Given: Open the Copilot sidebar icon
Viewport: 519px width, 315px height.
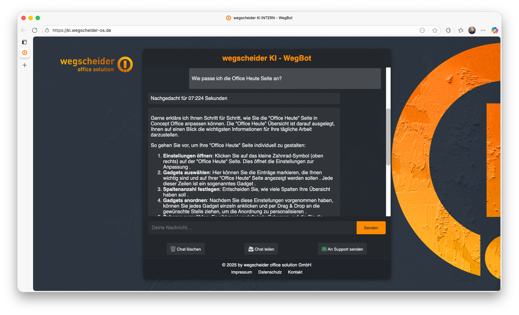Looking at the screenshot, I should 495,30.
